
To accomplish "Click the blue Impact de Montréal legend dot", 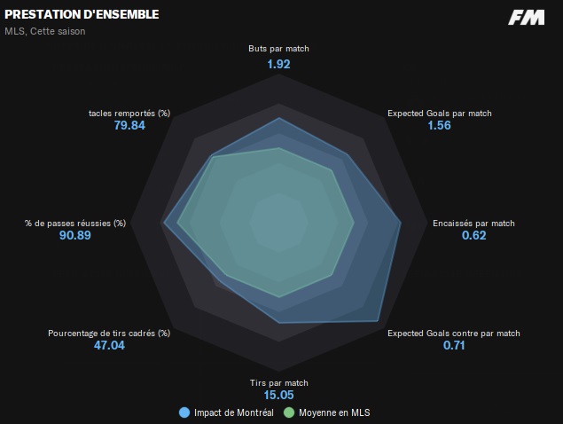I will tap(184, 412).
